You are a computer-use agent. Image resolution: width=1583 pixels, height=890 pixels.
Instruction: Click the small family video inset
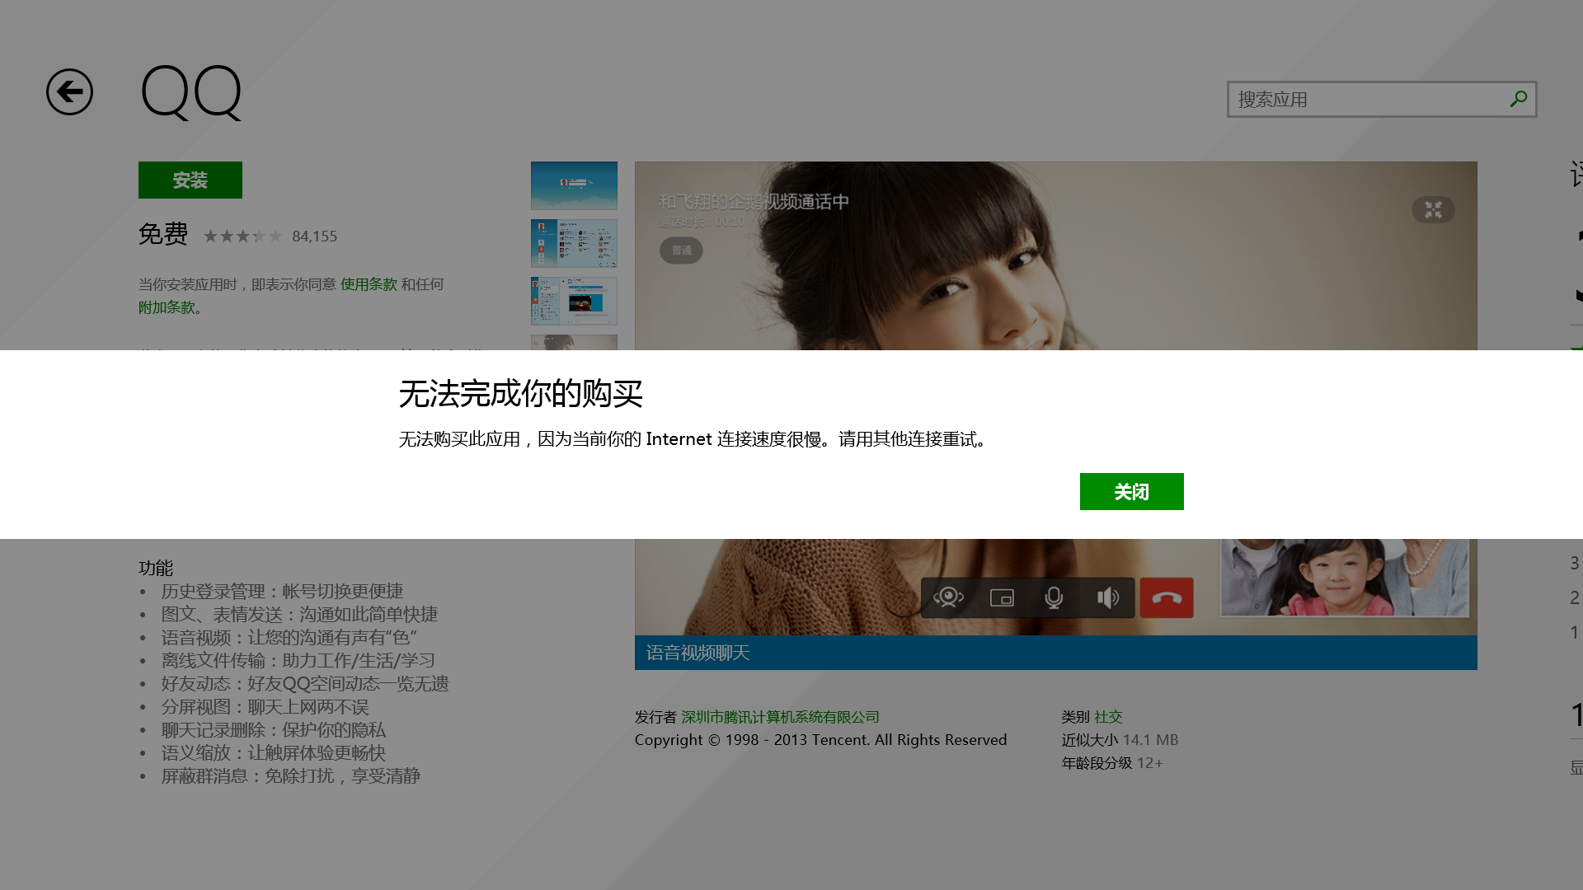click(1344, 578)
